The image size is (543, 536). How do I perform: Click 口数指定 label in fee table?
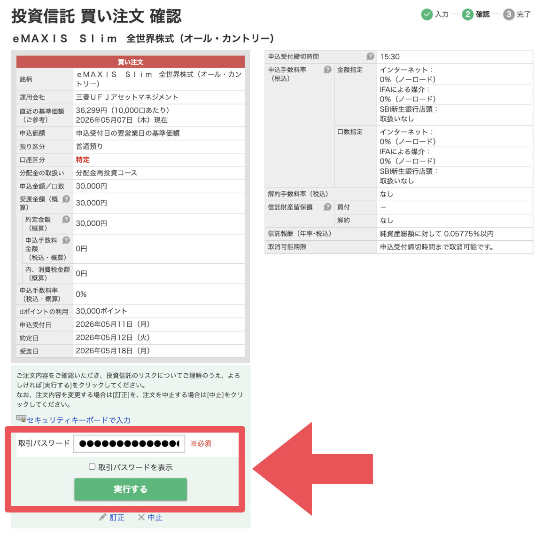point(350,132)
